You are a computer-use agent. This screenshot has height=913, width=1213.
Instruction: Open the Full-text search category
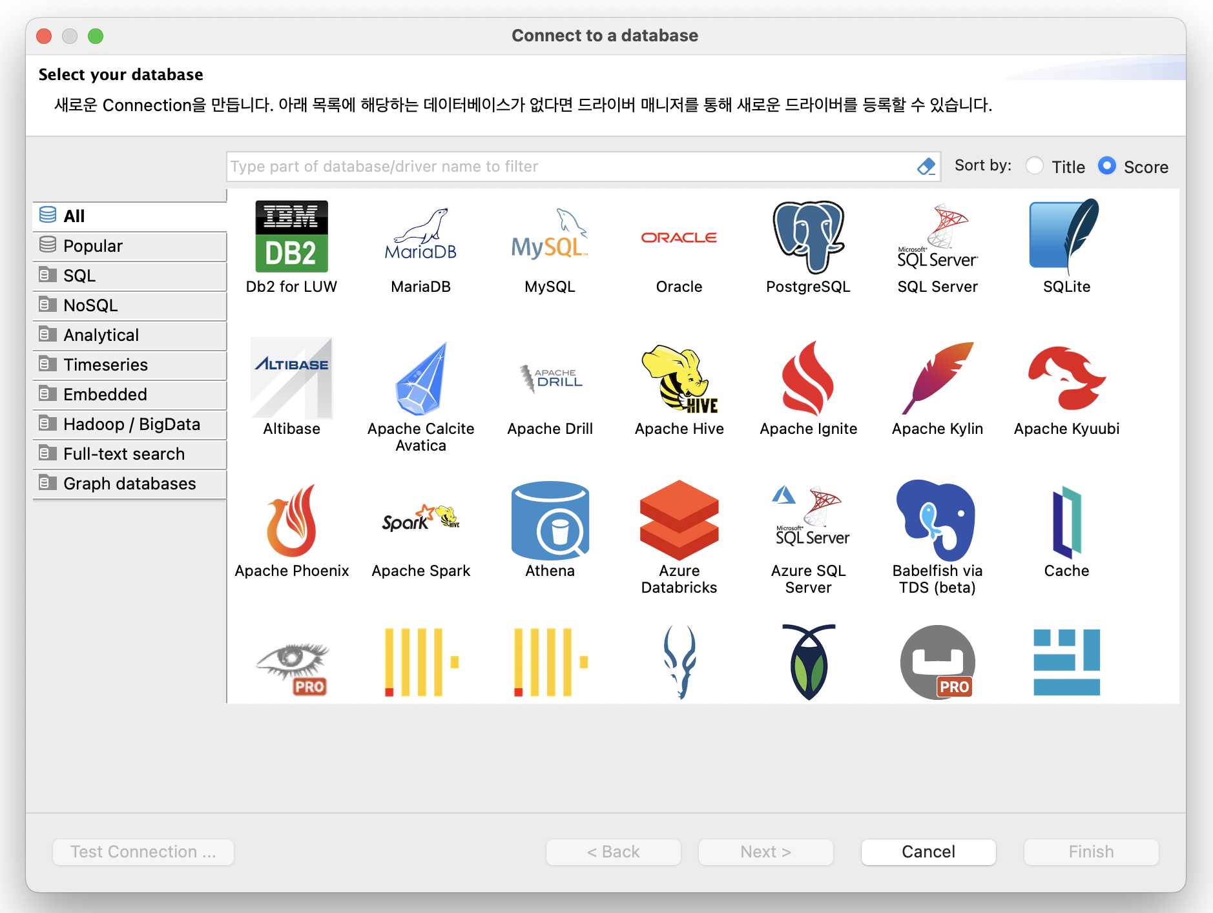point(130,453)
